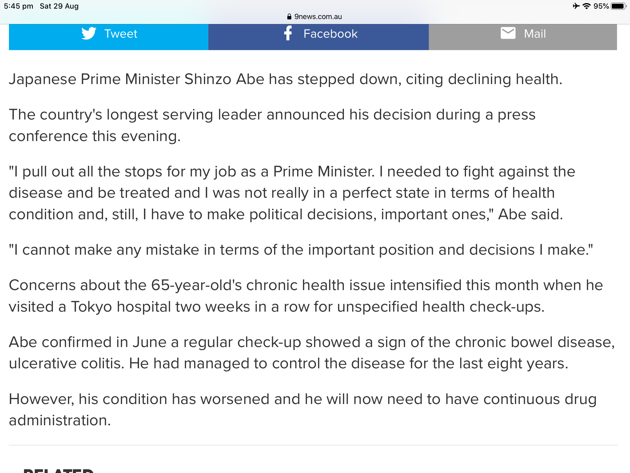The width and height of the screenshot is (630, 473).
Task: Tap the battery indicator icon
Action: [619, 6]
